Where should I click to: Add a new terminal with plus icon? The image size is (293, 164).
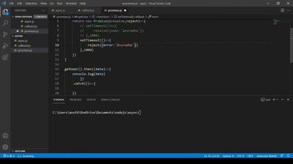274,100
